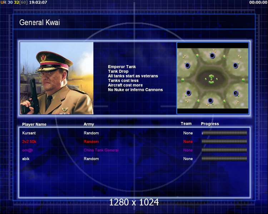Click the 00:00:00 game timer
Screen dimensions: 268x214
[x=258, y=2]
